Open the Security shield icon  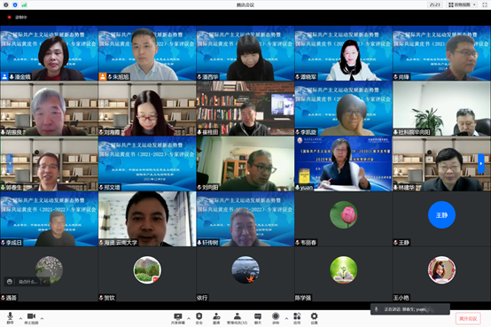coord(199,318)
